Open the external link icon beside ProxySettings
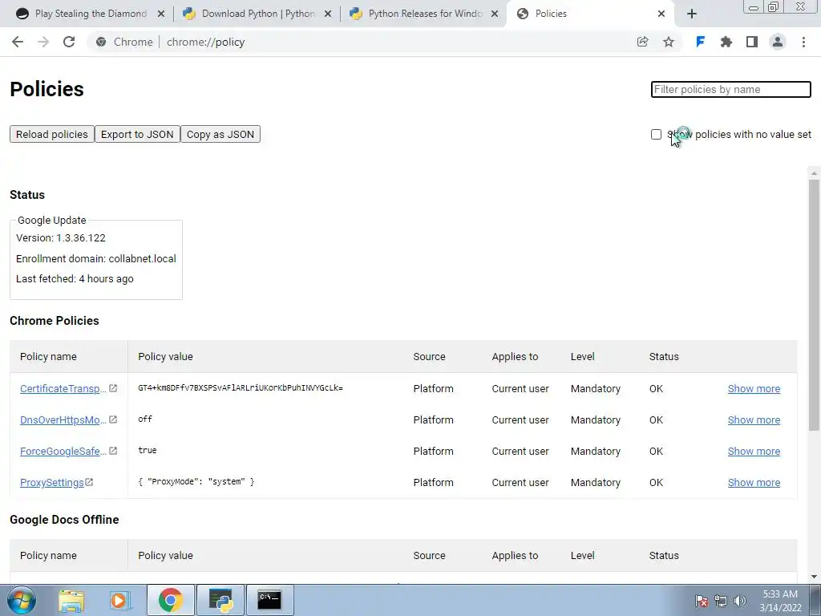This screenshot has height=616, width=821. tap(89, 482)
